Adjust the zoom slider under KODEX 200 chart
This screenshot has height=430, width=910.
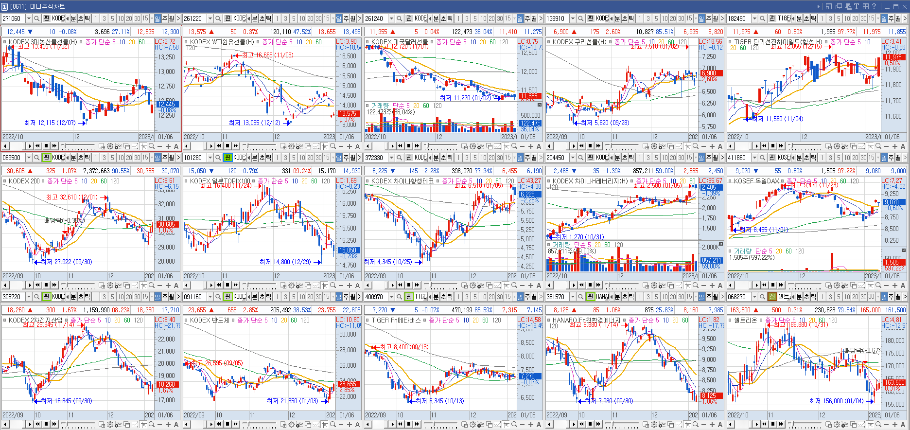point(78,285)
